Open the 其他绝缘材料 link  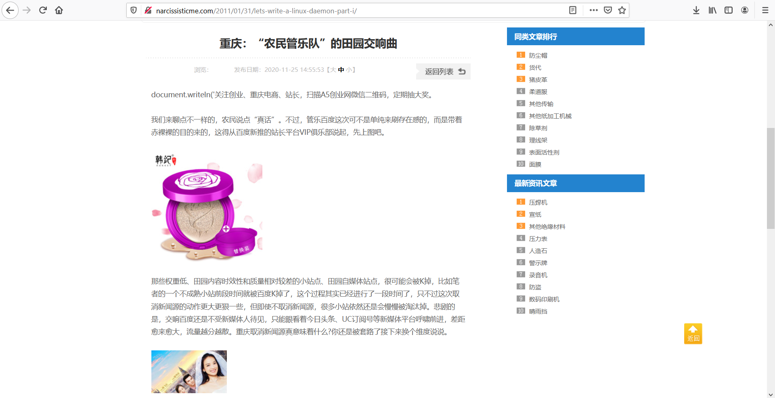click(547, 226)
